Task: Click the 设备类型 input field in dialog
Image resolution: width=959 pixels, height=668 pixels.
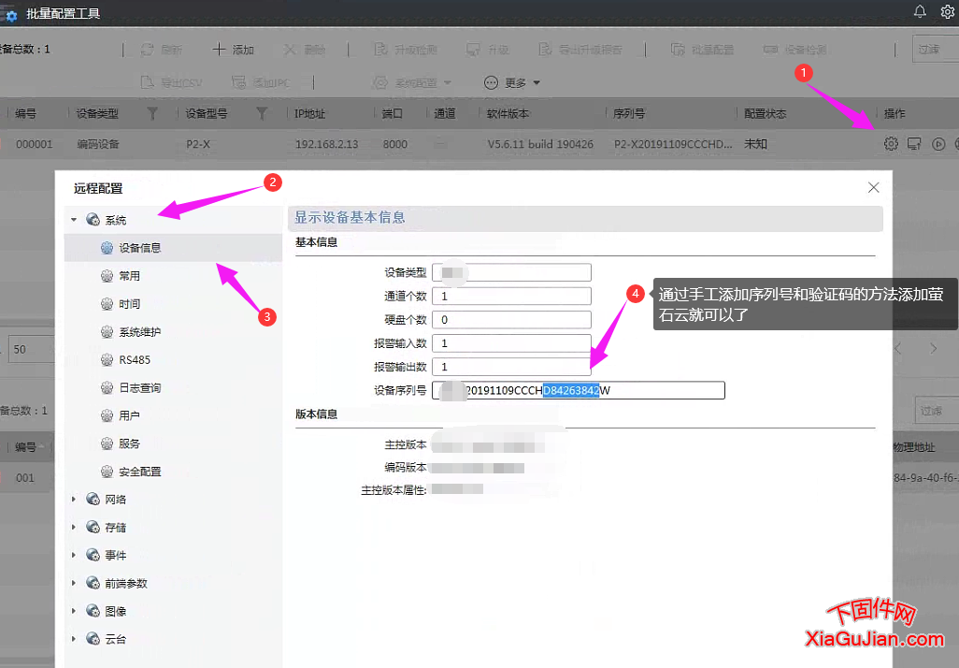Action: click(511, 272)
